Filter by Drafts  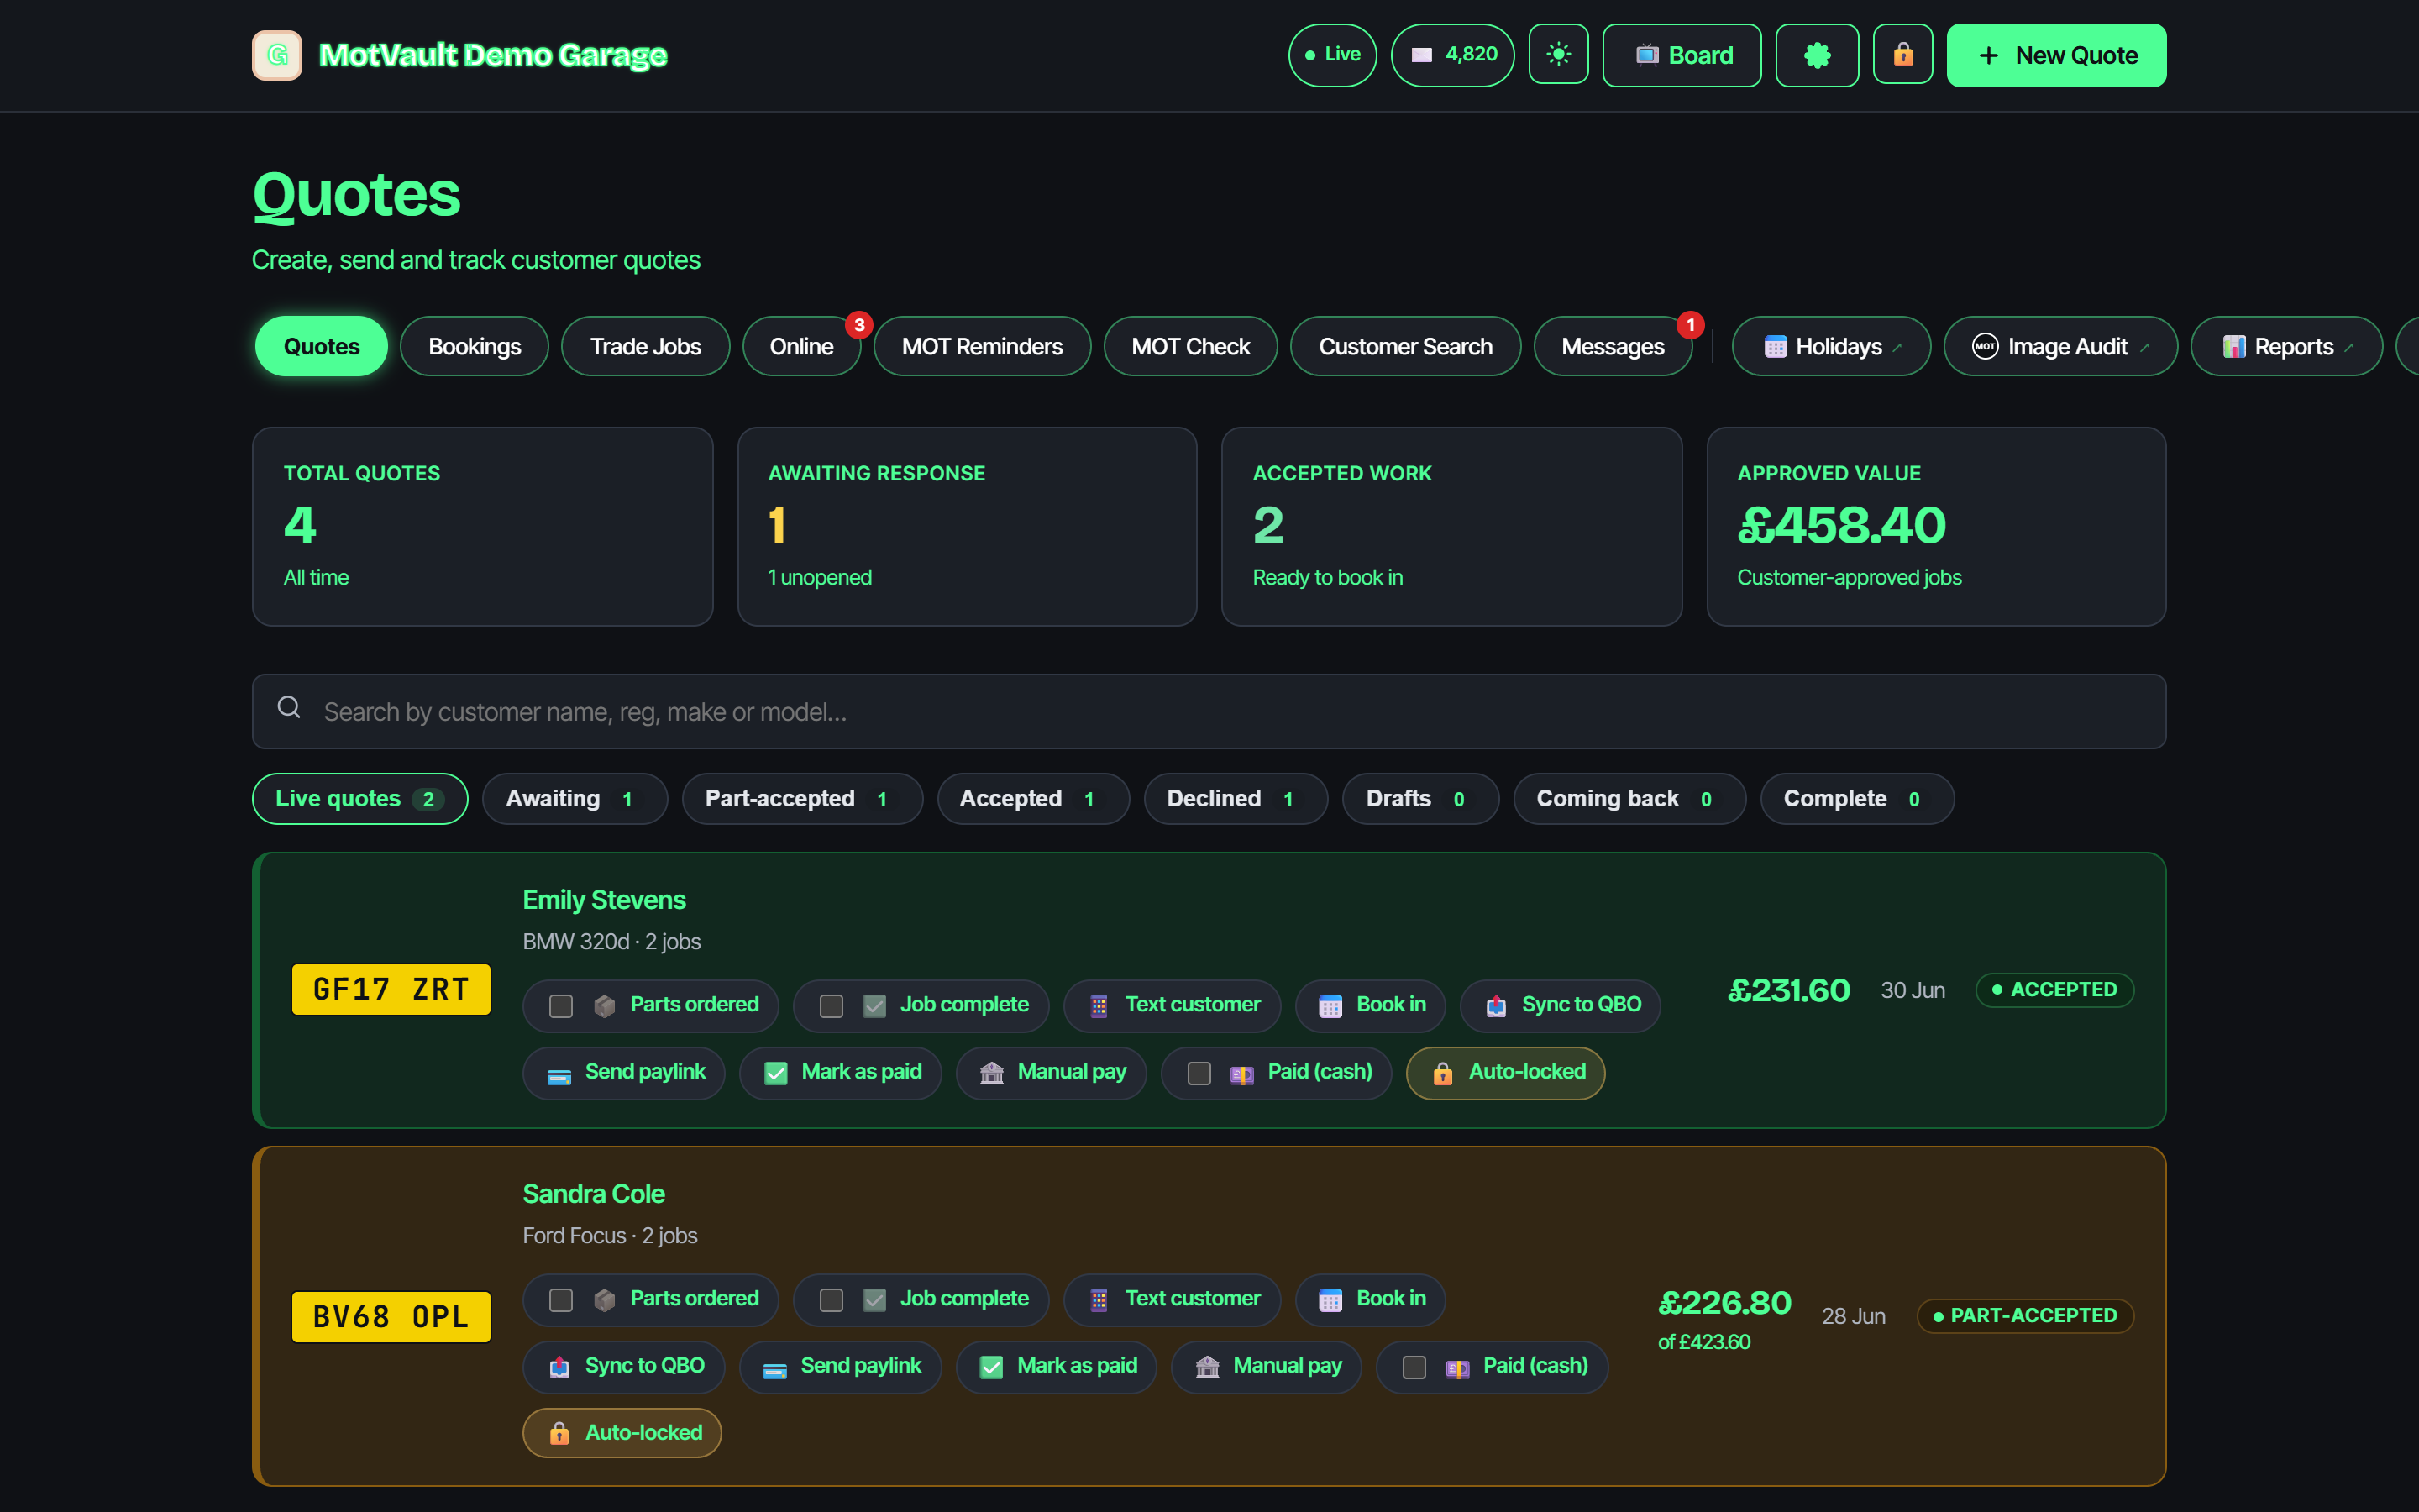click(x=1420, y=798)
